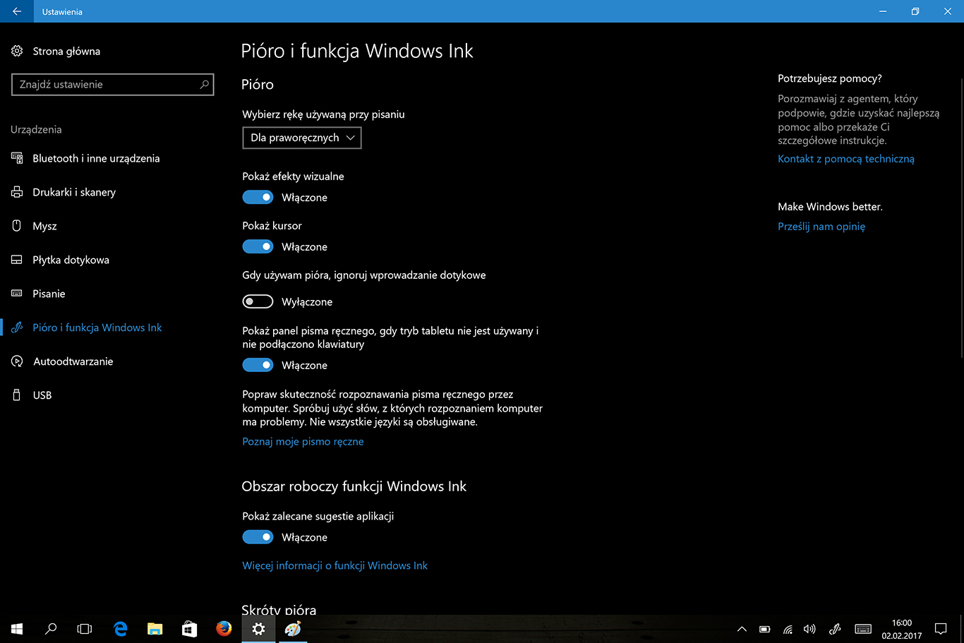Click Kontakt z pomocą techniczną link
The width and height of the screenshot is (964, 643).
(846, 159)
